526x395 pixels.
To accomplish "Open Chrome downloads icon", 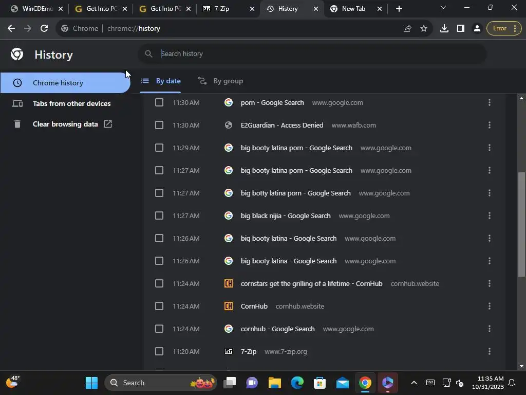I will point(444,29).
